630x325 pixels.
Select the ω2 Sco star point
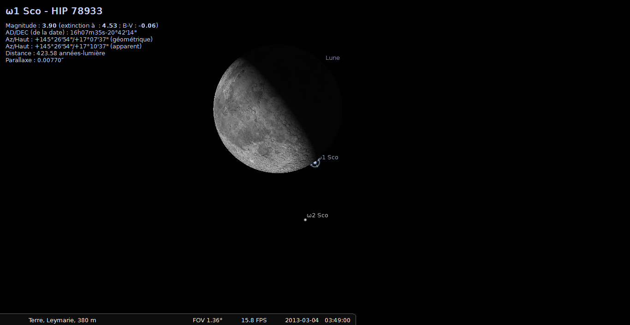(305, 220)
